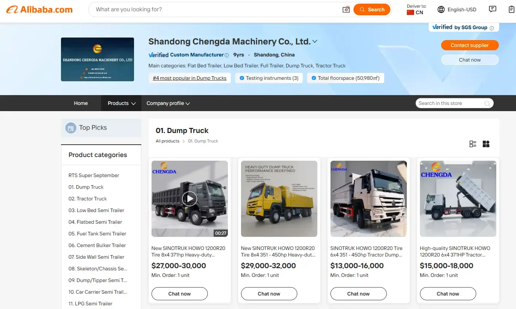The image size is (516, 309).
Task: Open white HOWO 6x4 truck product image
Action: [x=368, y=199]
